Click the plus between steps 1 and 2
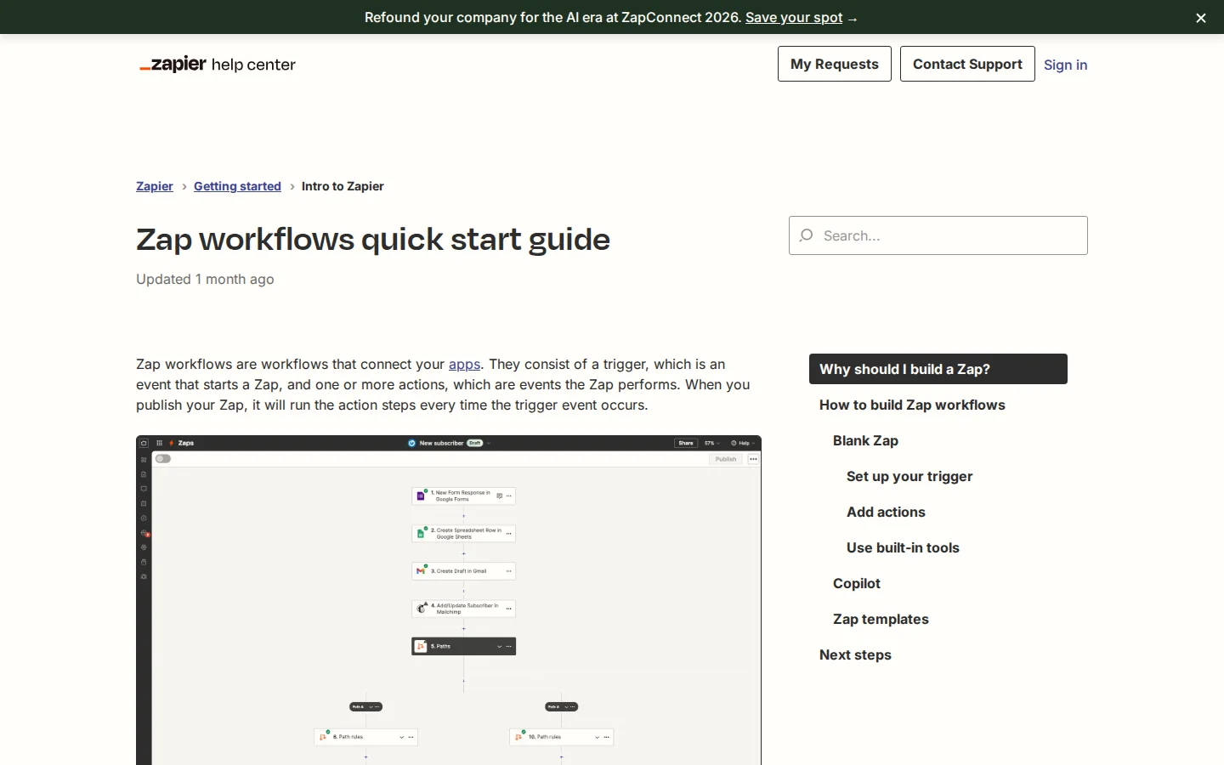 click(464, 515)
